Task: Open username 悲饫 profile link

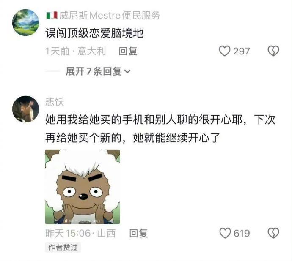Action: point(55,102)
